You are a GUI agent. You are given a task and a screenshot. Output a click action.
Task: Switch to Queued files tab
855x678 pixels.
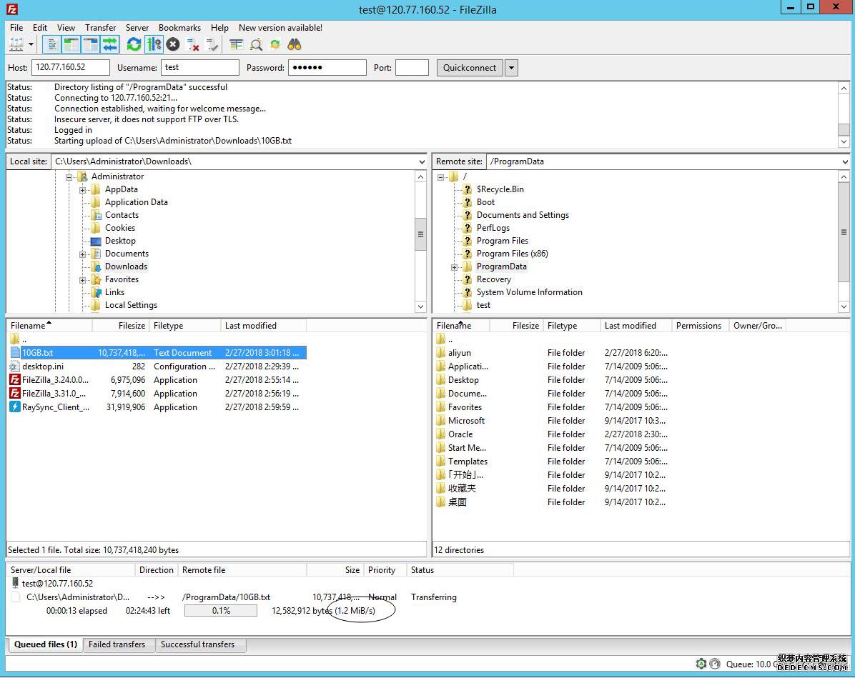coord(46,644)
